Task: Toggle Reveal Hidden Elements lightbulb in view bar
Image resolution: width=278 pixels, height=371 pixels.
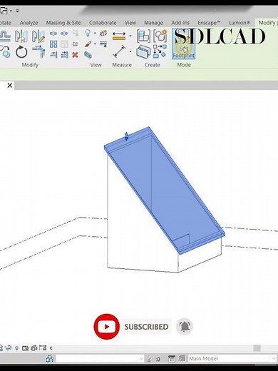Action: tap(16, 348)
